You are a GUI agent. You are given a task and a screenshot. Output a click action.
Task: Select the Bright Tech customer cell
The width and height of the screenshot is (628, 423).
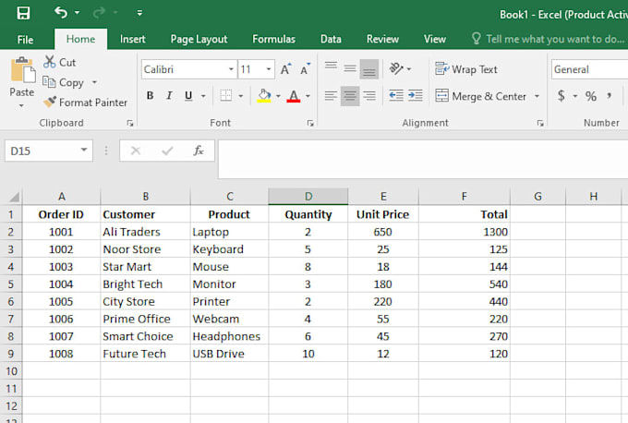click(x=145, y=284)
